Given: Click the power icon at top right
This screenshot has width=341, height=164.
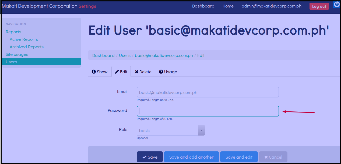Looking at the screenshot, I should coord(336,4).
